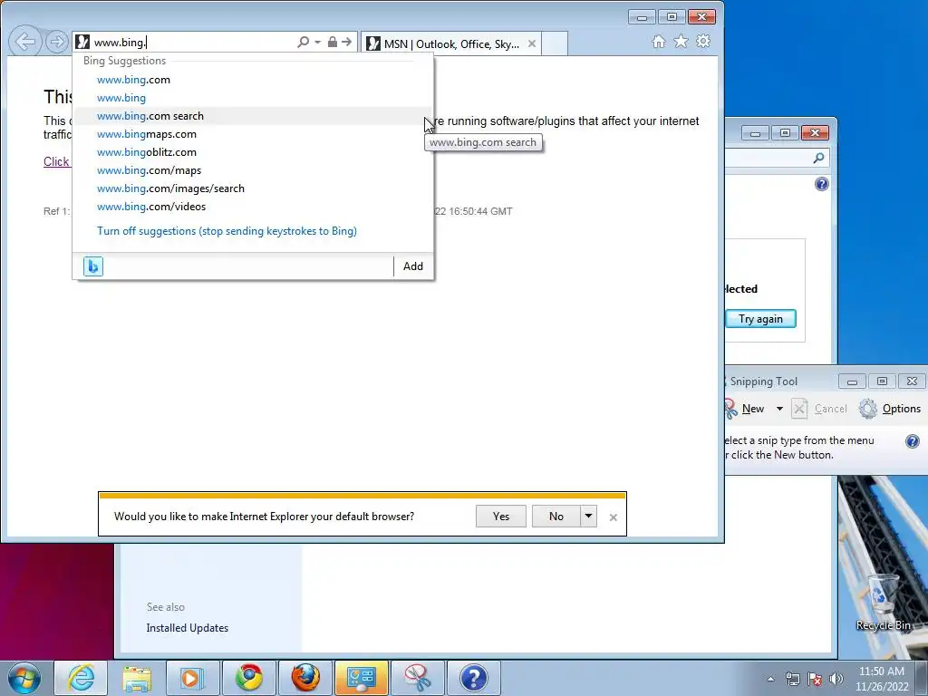Expand New snip type dropdown arrow
Image resolution: width=928 pixels, height=696 pixels.
(x=779, y=409)
